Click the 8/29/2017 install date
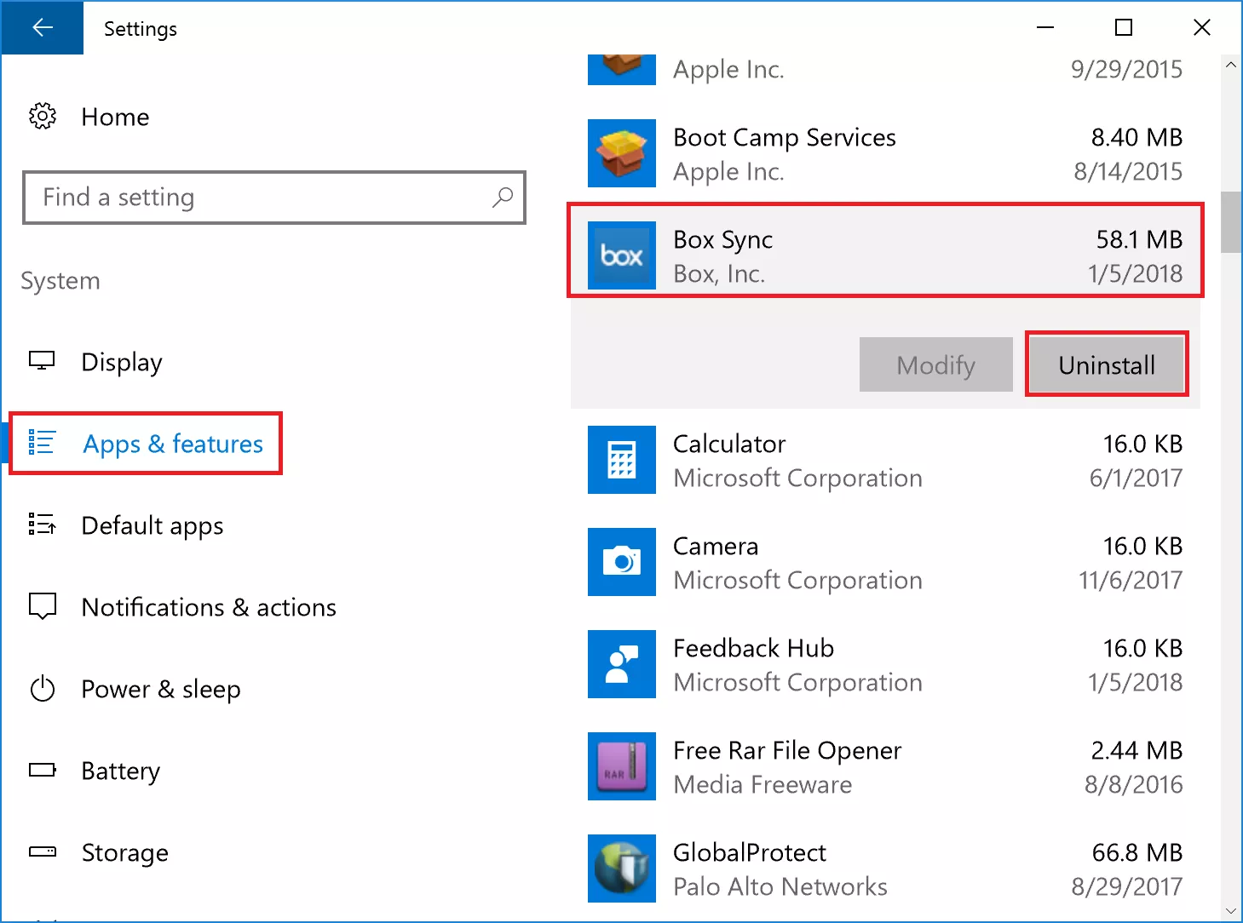The height and width of the screenshot is (923, 1243). tap(1127, 886)
